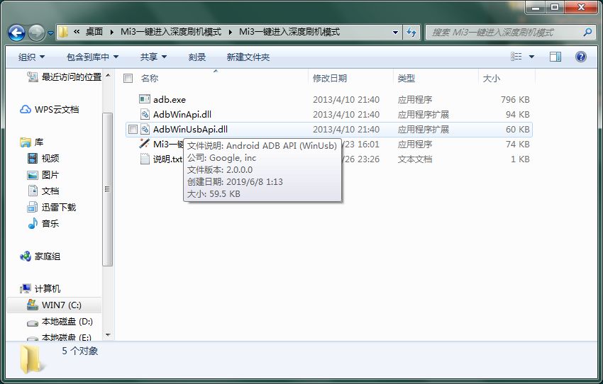Click the folder icon in address bar
Viewport: 603px width, 384px height.
(64, 32)
